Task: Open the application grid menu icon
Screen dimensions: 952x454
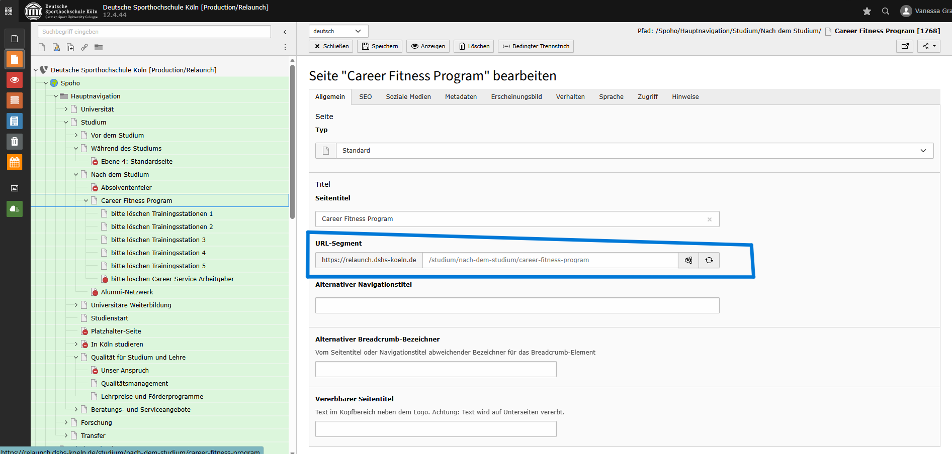Action: (9, 11)
